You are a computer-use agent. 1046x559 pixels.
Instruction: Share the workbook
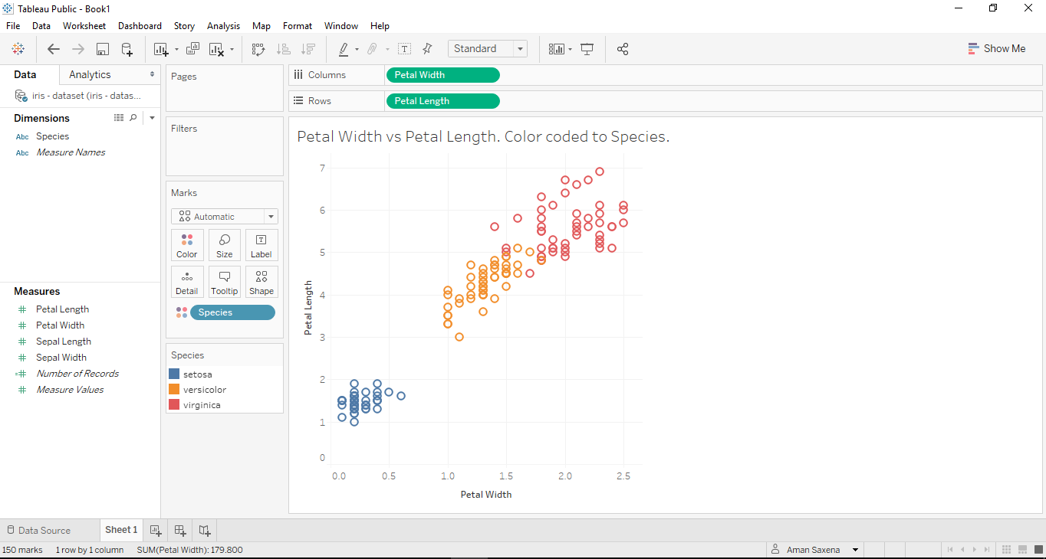click(623, 48)
